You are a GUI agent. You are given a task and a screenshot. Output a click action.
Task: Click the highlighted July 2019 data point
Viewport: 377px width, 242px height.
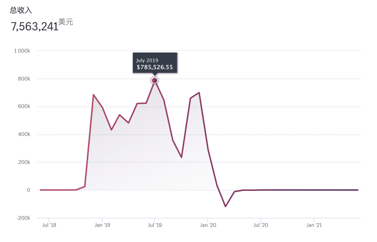coord(155,80)
